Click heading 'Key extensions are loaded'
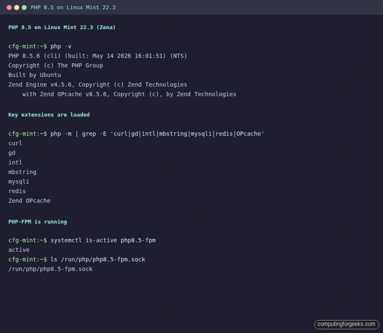 (x=49, y=115)
